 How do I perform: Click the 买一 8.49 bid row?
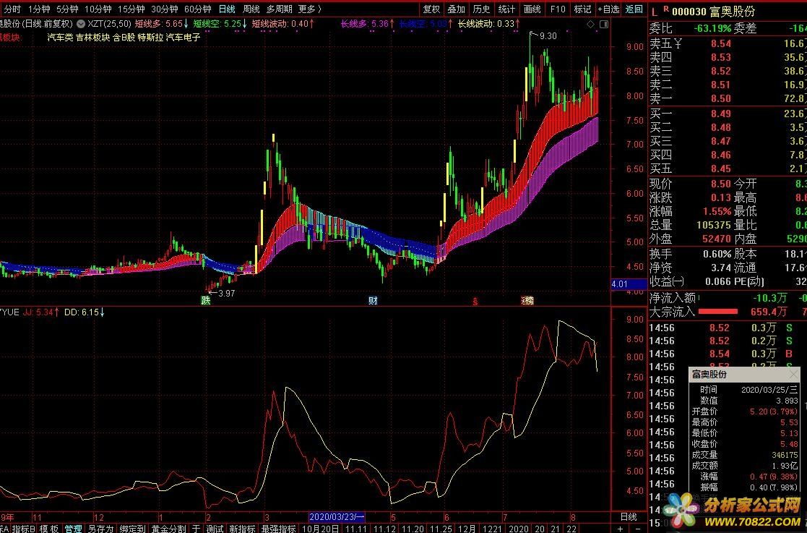pos(728,114)
